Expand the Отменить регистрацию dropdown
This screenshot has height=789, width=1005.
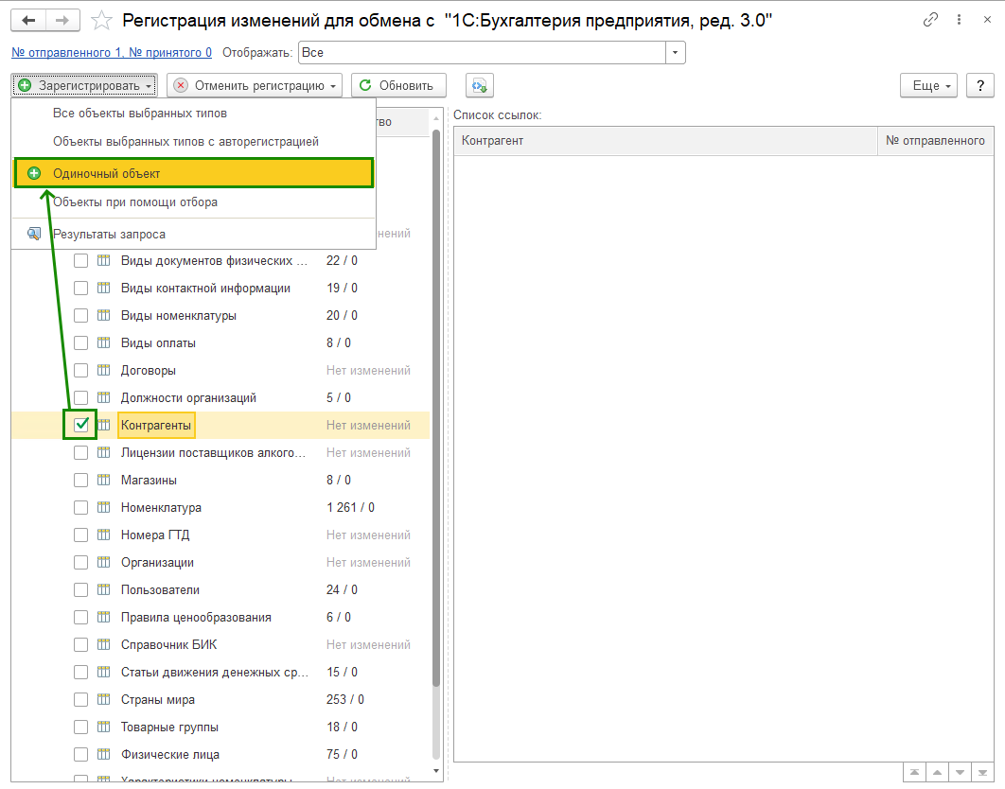pos(255,85)
